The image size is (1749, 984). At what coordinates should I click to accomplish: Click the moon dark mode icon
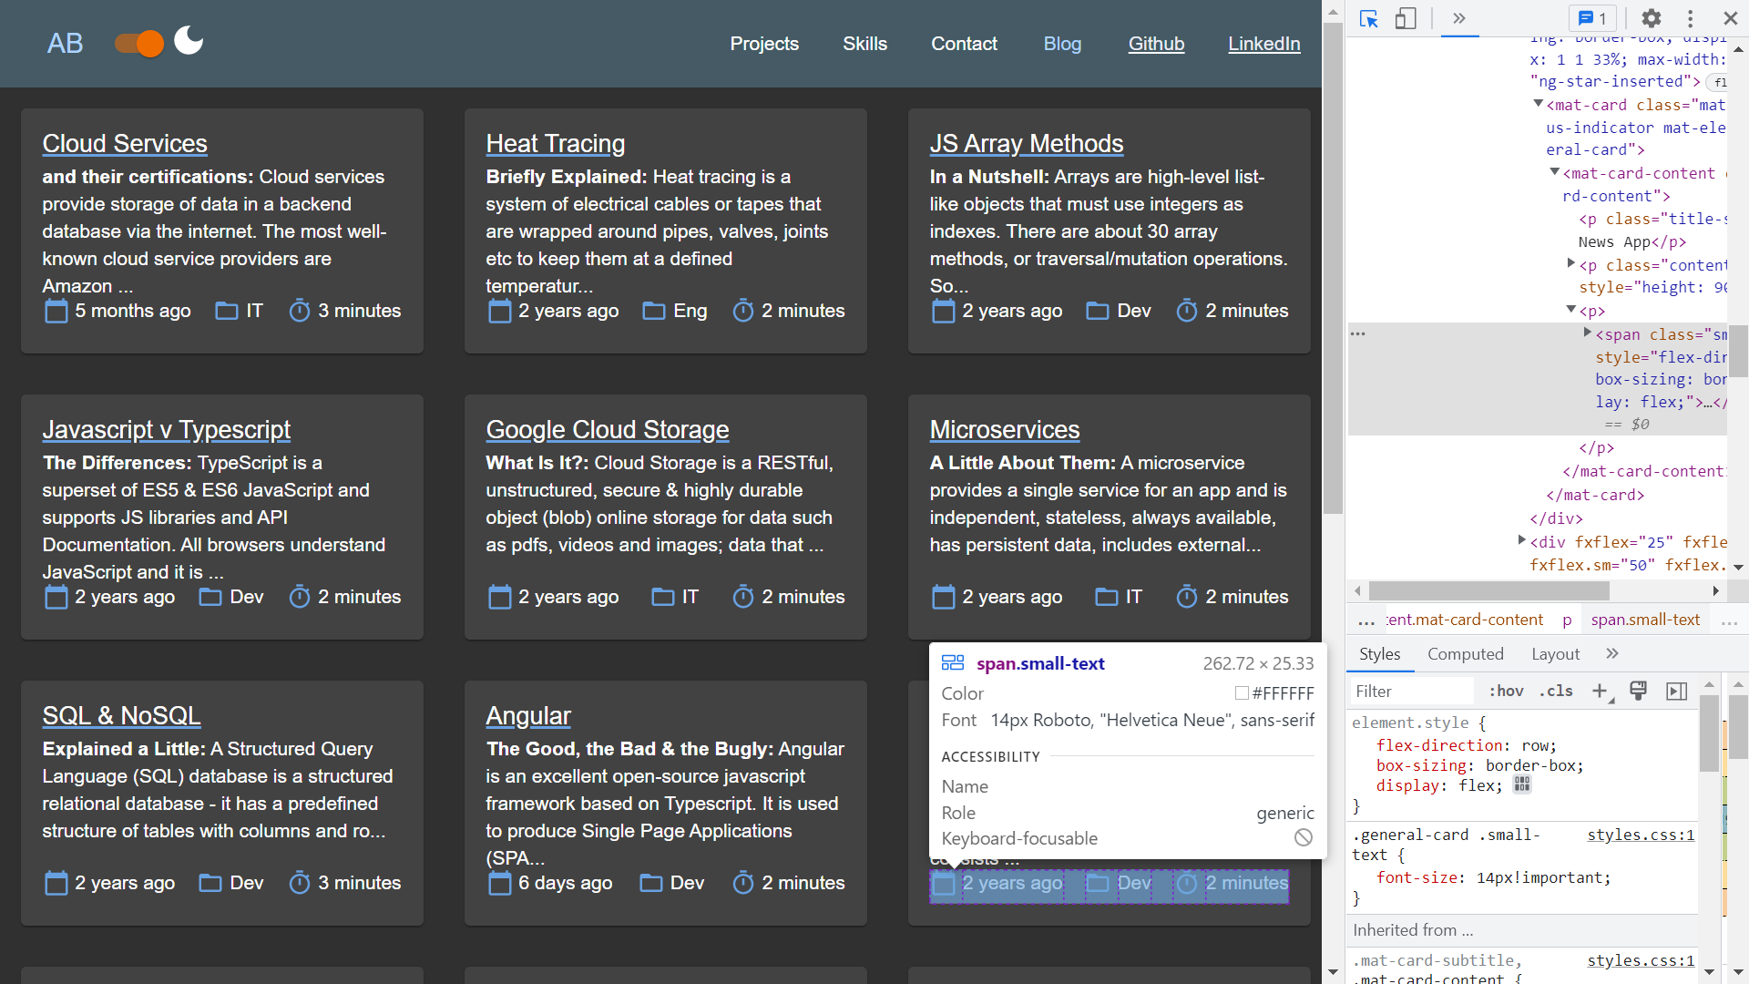point(189,41)
